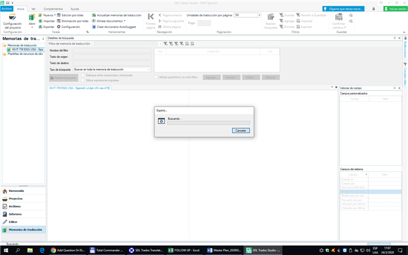Image resolution: width=408 pixels, height=255 pixels.
Task: Open the Ayuda tab
Action: pyautogui.click(x=75, y=9)
